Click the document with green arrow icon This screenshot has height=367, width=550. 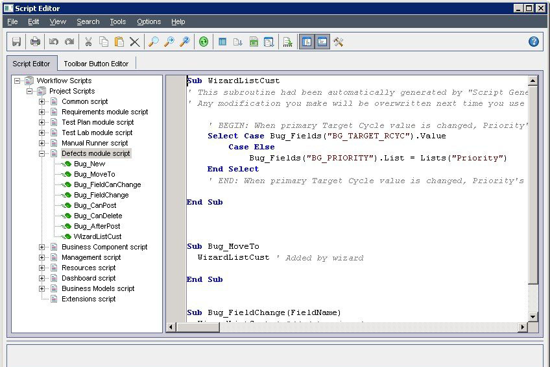click(287, 42)
